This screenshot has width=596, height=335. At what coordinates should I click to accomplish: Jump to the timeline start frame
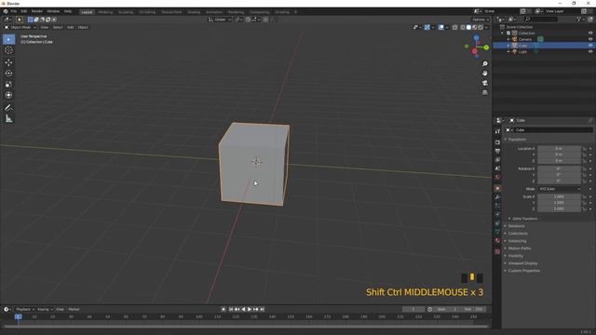(x=231, y=309)
